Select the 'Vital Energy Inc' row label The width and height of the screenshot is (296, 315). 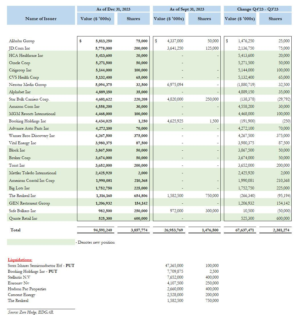[22, 143]
